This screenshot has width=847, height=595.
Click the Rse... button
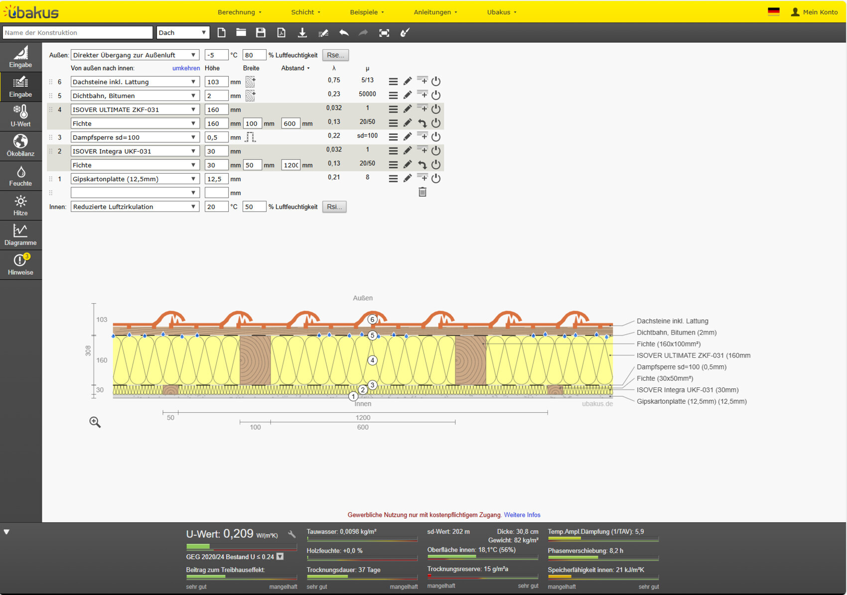pos(335,55)
